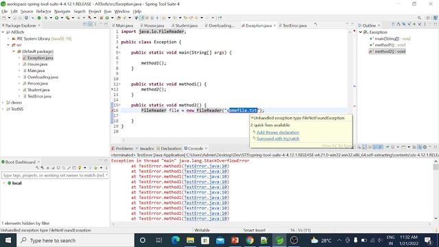Image resolution: width=439 pixels, height=247 pixels.
Task: Open Windows Start menu
Action: pos(8,240)
